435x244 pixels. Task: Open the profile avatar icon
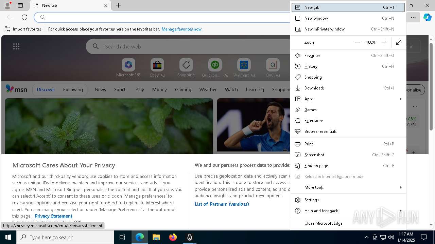(7, 5)
